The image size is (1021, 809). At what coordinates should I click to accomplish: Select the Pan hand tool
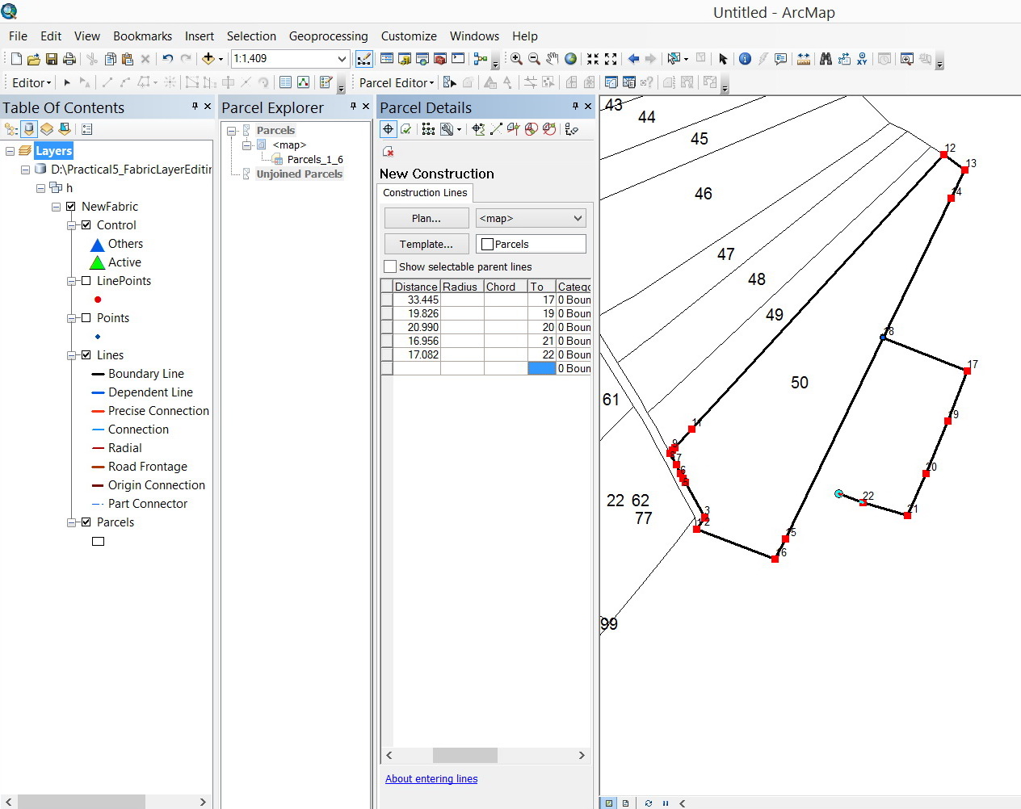point(553,59)
